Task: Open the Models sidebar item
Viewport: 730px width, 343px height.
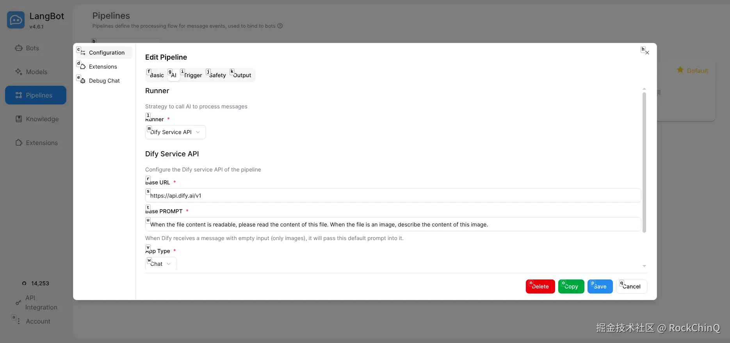Action: [x=36, y=72]
